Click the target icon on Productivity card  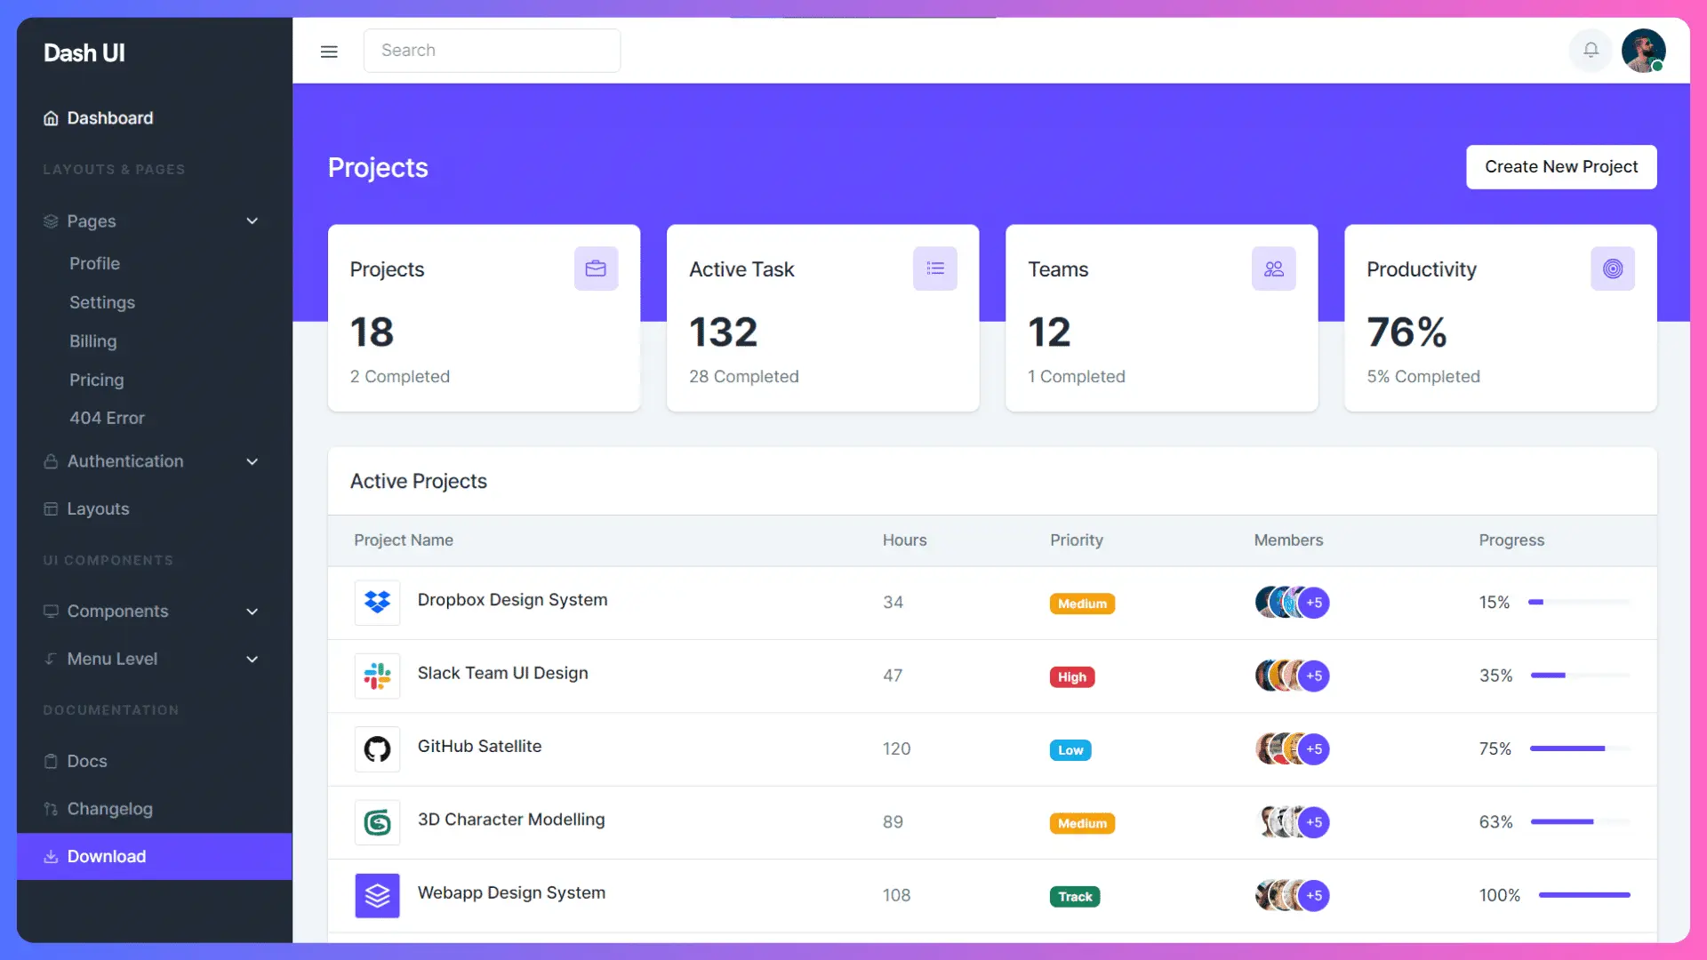coord(1612,268)
